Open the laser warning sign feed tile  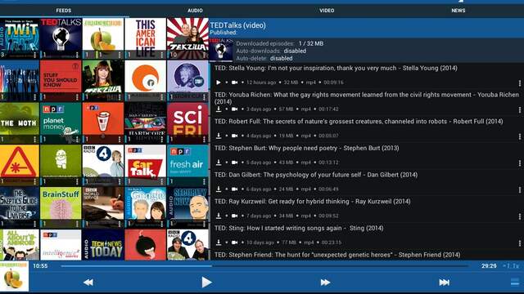[20, 165]
